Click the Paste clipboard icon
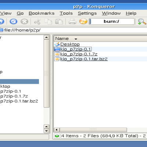The height and width of the screenshot is (147, 147). click(59, 22)
